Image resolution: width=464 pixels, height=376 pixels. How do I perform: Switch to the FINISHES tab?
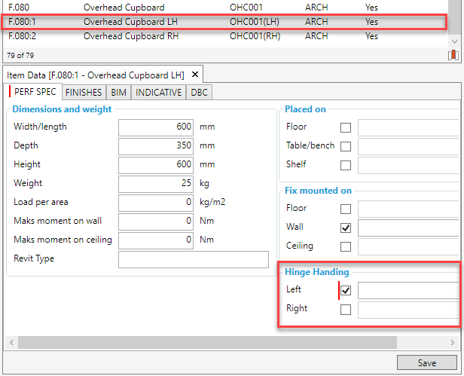click(x=84, y=93)
